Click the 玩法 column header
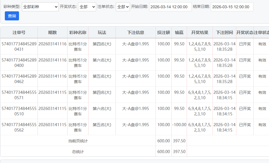This screenshot has height=163, width=269. [102, 33]
